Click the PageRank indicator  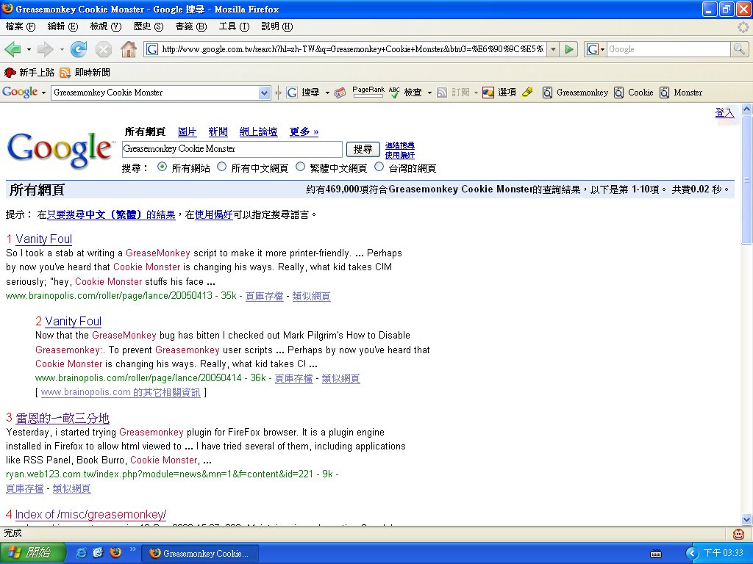click(x=368, y=92)
